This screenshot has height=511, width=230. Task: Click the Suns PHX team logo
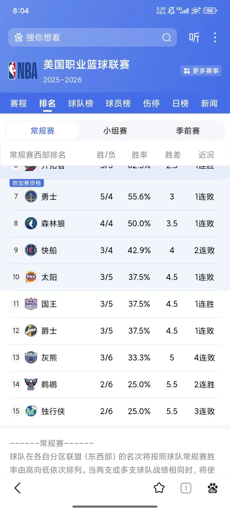coord(31,277)
